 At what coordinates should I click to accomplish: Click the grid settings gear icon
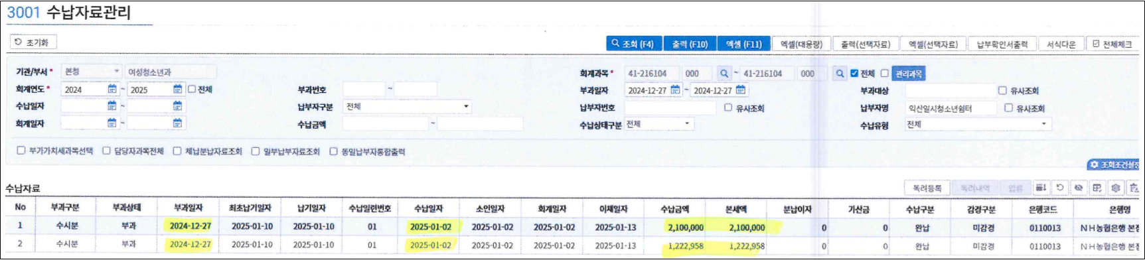click(1116, 188)
